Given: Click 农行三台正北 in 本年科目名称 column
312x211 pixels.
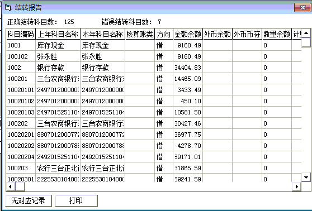Looking at the screenshot, I should (103, 168).
